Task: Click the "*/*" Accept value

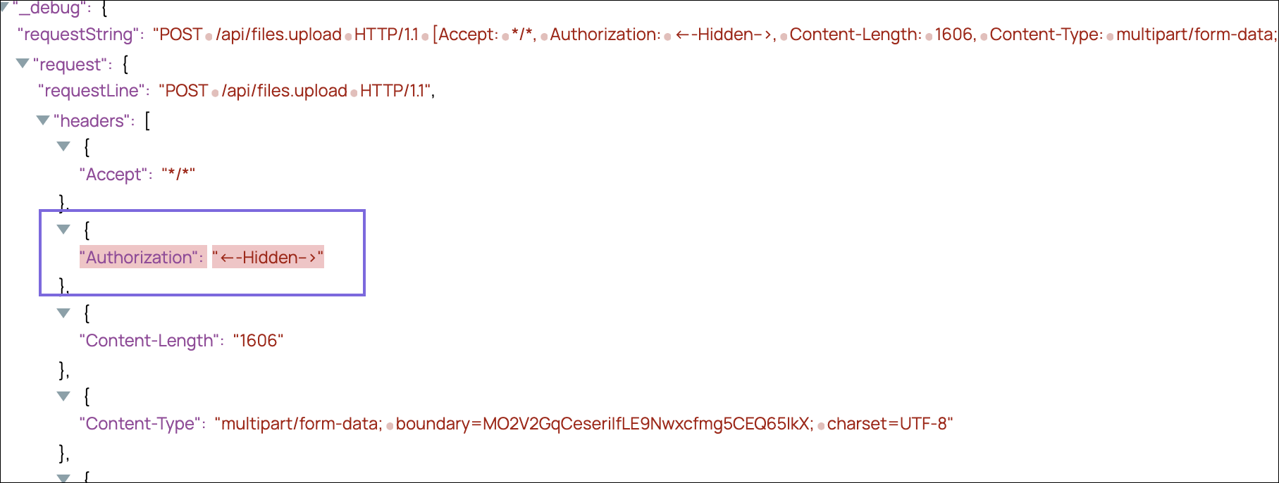Action: [x=178, y=175]
